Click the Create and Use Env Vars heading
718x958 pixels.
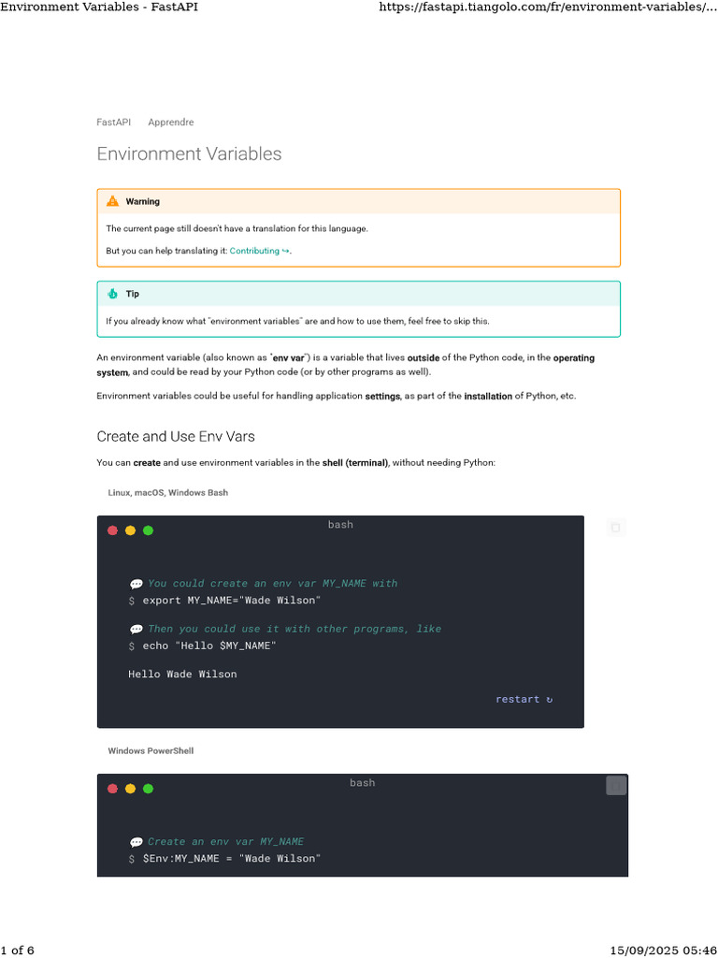click(176, 436)
